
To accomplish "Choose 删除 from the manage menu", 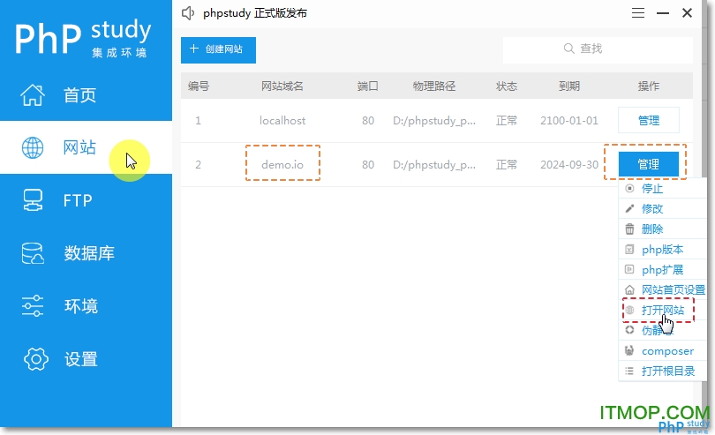I will point(662,229).
